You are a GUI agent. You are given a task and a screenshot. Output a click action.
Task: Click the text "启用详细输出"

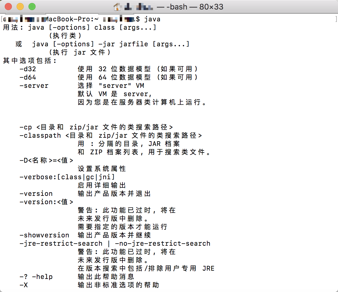pos(102,185)
